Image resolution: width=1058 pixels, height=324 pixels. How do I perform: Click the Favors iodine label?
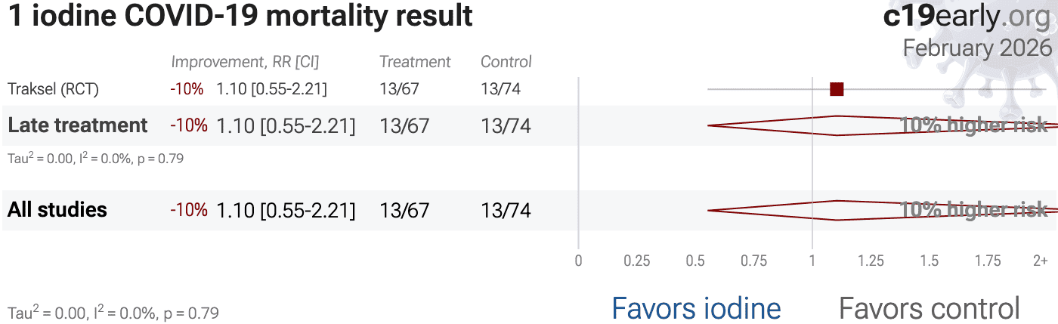pos(695,308)
